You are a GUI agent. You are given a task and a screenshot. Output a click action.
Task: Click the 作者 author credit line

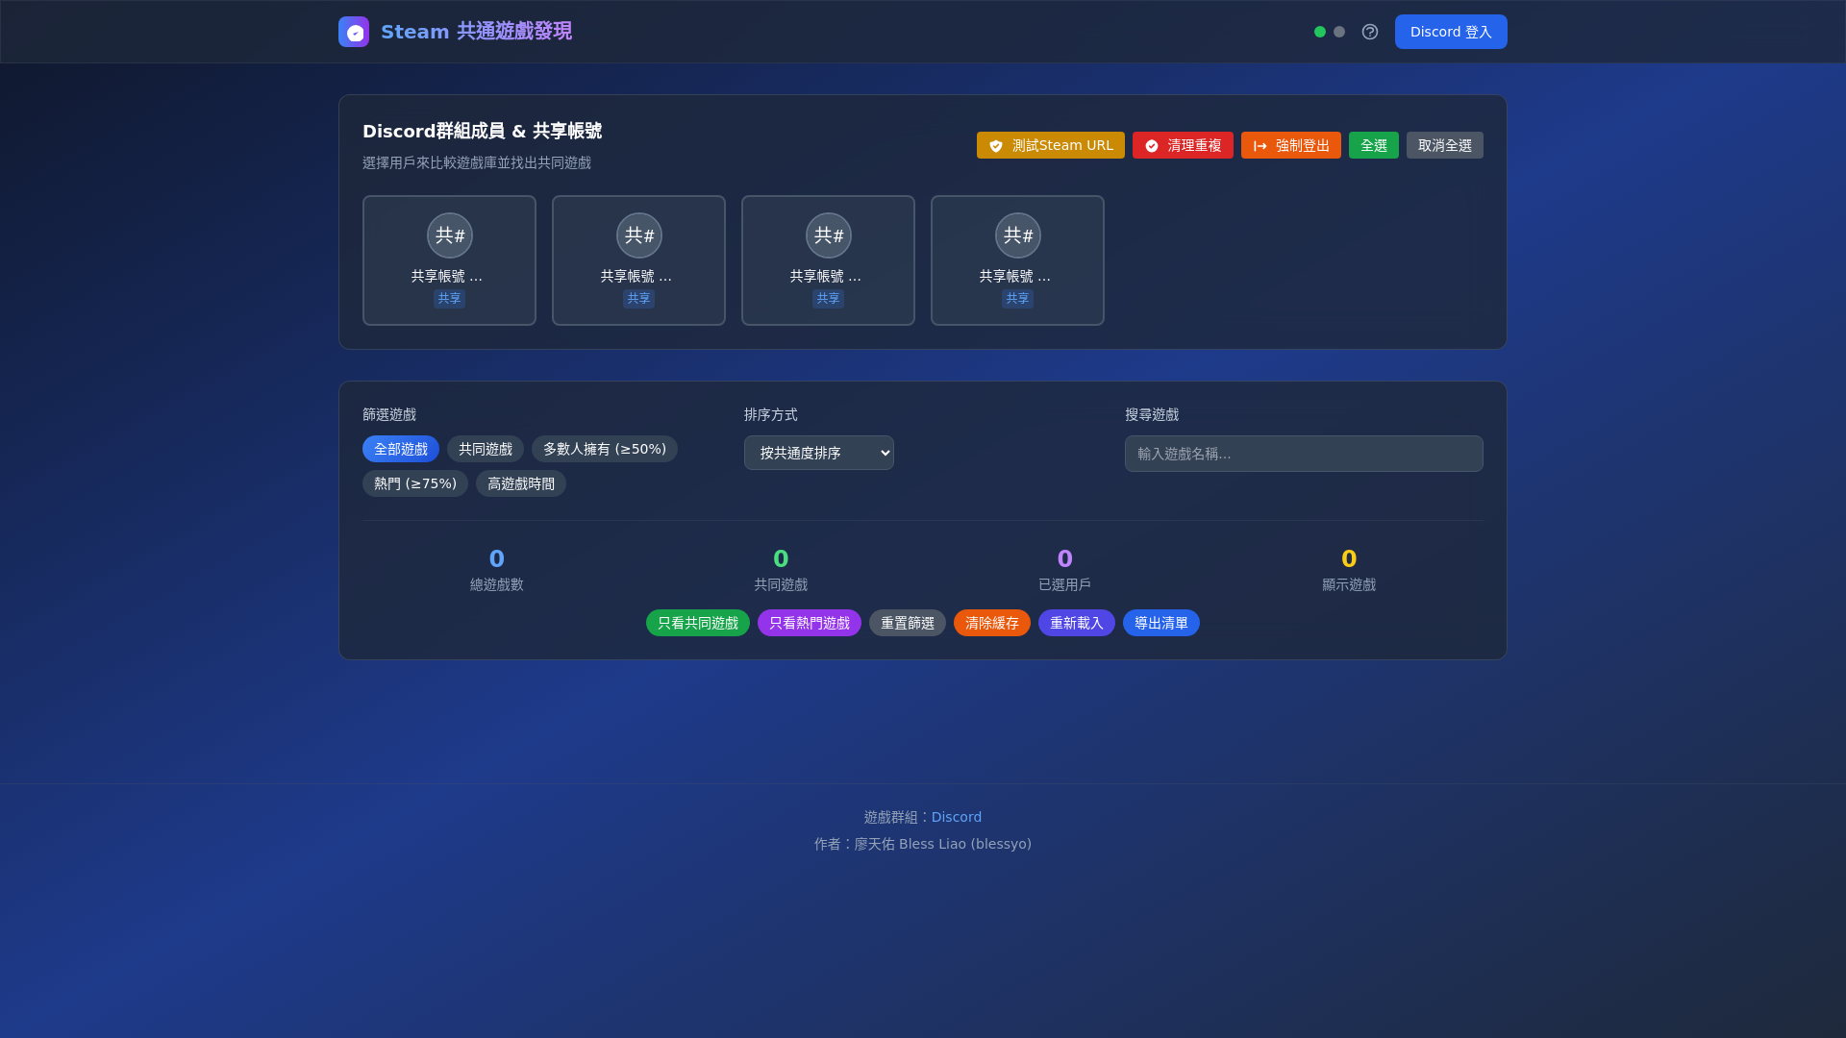(923, 844)
